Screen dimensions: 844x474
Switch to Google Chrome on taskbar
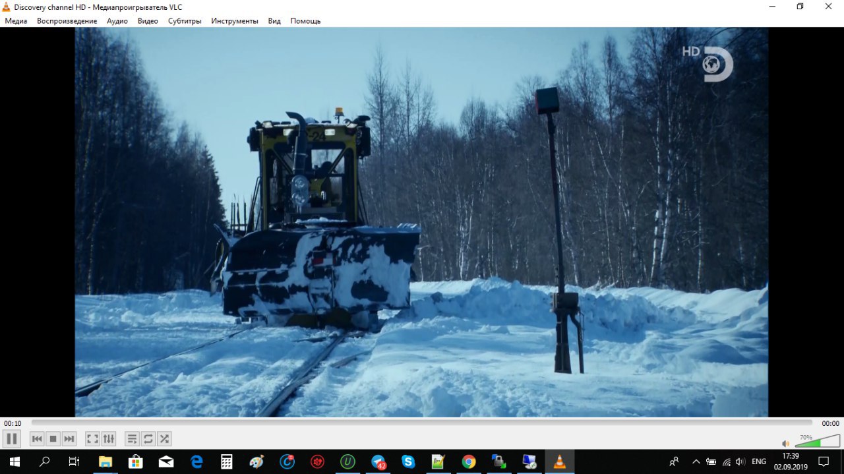(469, 461)
